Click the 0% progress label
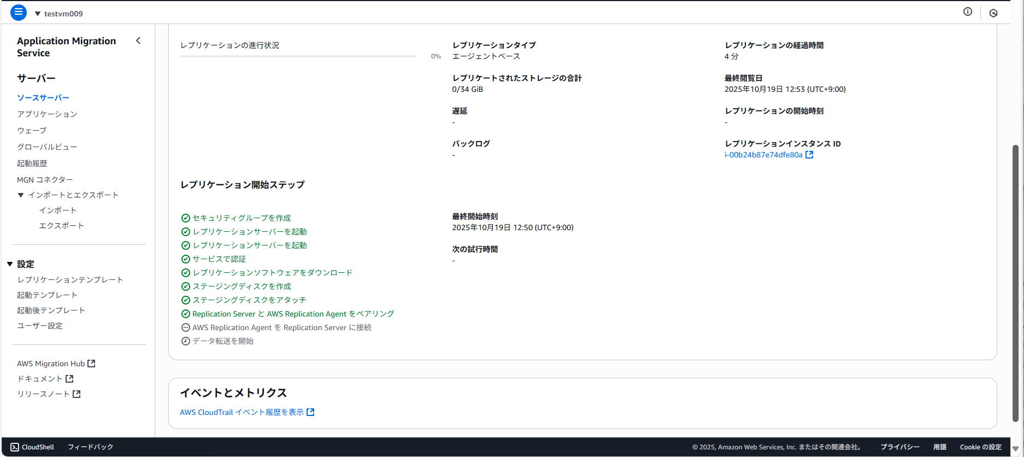Viewport: 1024px width, 457px height. pyautogui.click(x=436, y=56)
